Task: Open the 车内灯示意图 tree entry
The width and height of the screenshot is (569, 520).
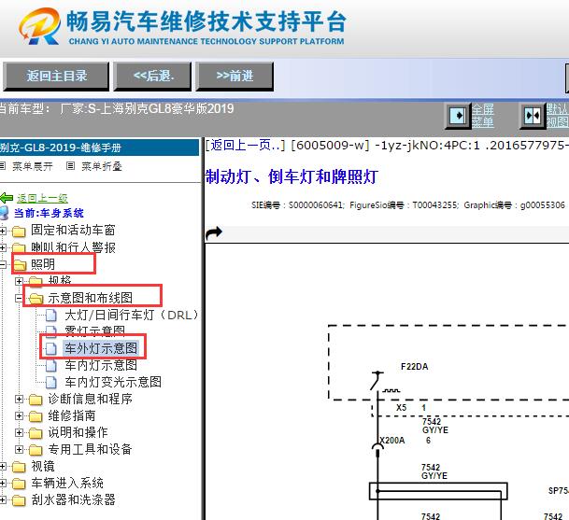Action: [101, 365]
